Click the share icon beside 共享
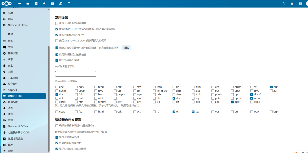Image resolution: width=308 pixels, height=153 pixels. pos(4,59)
